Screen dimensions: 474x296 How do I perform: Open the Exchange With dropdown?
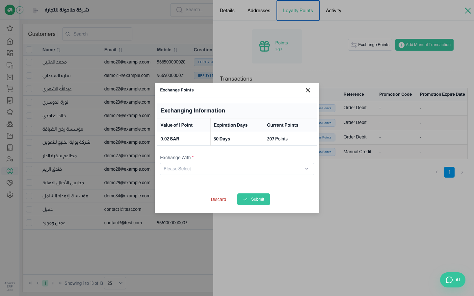pyautogui.click(x=237, y=169)
